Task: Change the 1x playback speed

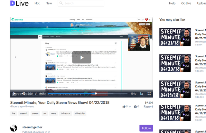Action: coord(141,94)
